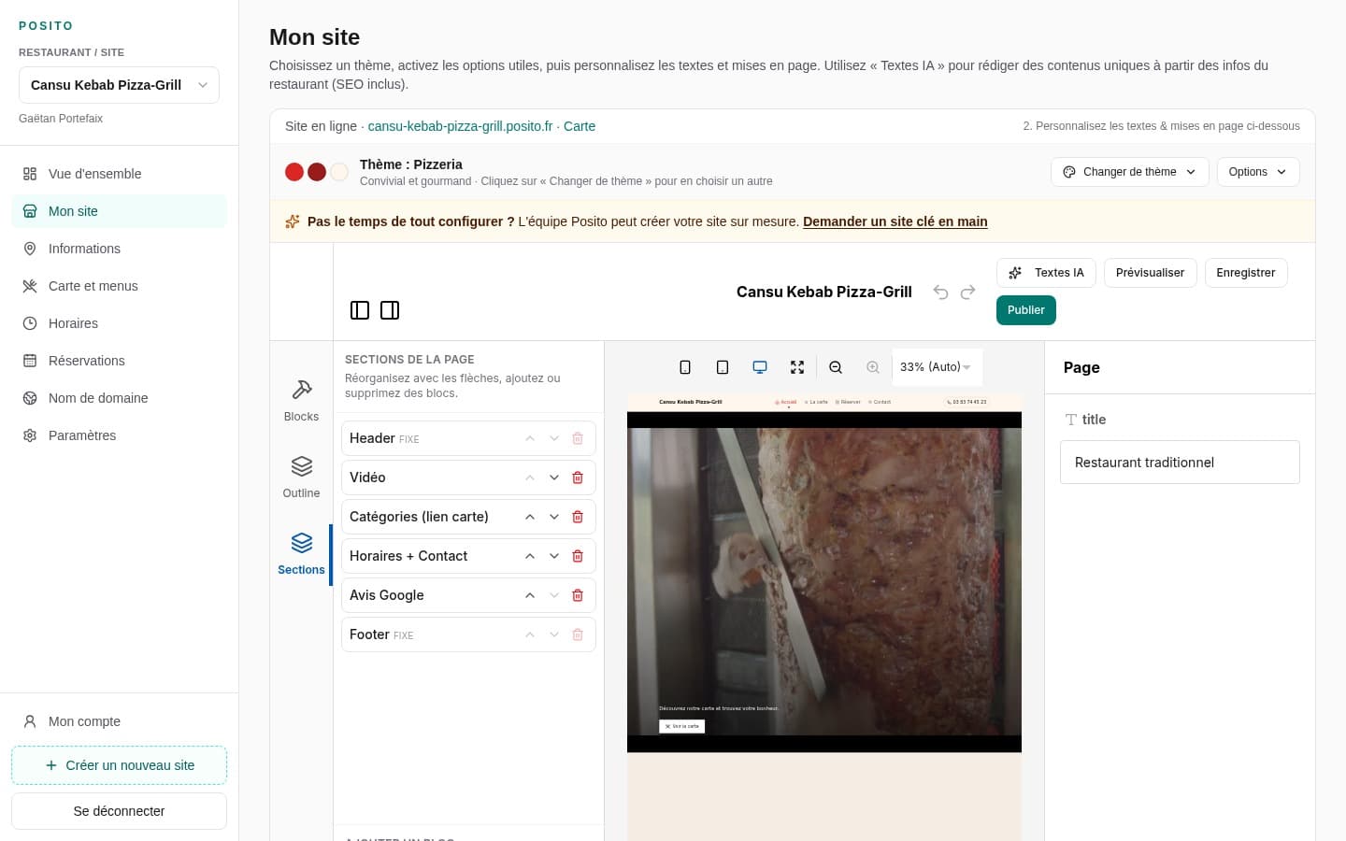Delete the Vidéo section
This screenshot has height=841, width=1346.
click(578, 478)
